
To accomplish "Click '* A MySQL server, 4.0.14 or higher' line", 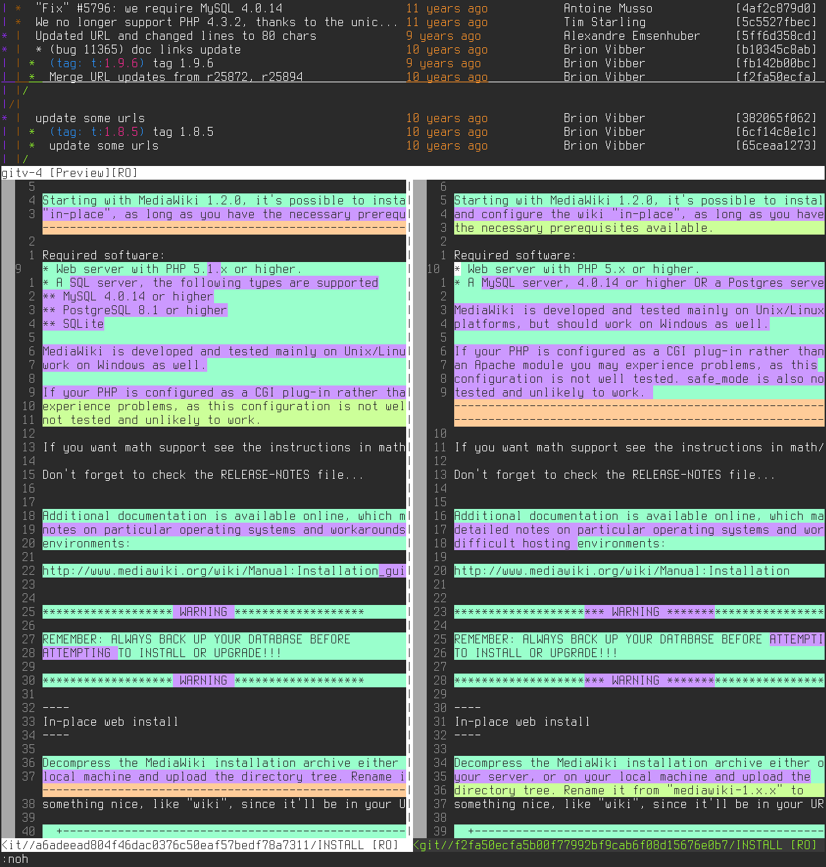I will click(x=639, y=283).
